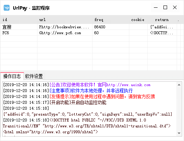Click the url column header
Screen dimensions: 184x141
[65, 20]
